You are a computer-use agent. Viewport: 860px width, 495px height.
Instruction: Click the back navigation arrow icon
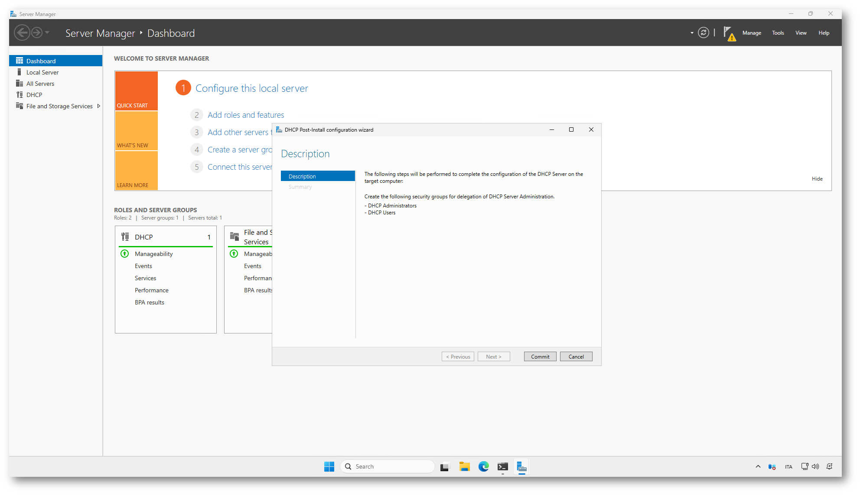point(22,33)
